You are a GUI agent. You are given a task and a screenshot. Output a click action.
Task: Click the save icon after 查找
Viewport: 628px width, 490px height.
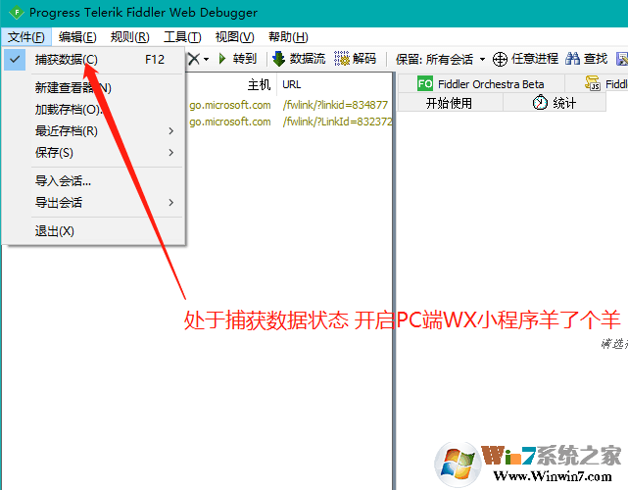622,59
